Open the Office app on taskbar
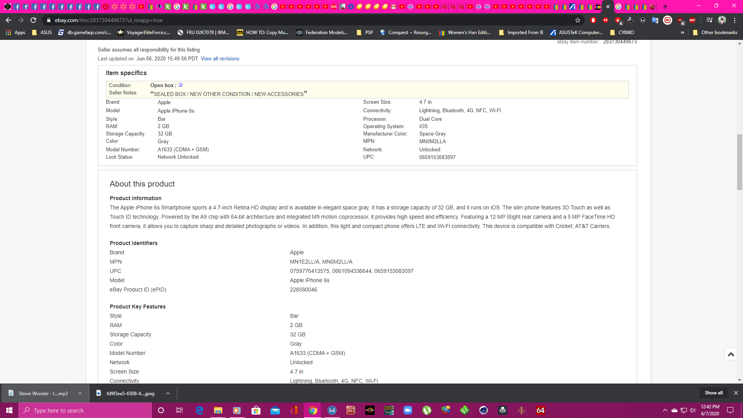 coord(294,410)
